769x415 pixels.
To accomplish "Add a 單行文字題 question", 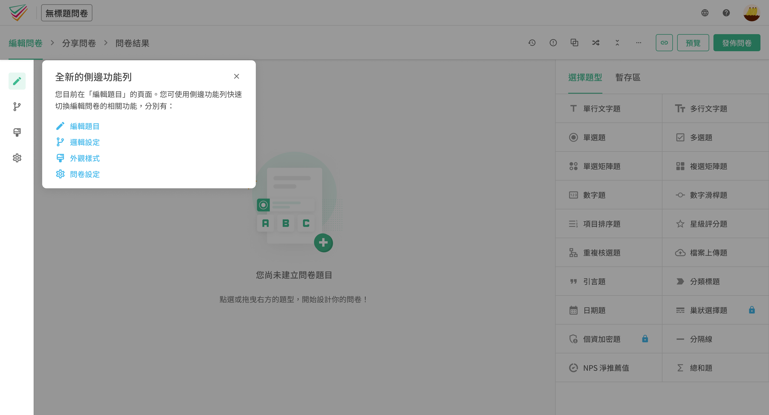I will click(x=609, y=109).
